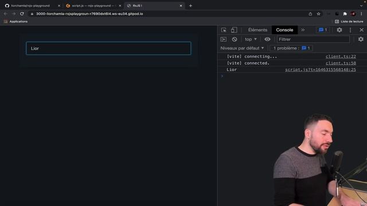This screenshot has width=367, height=206.
Task: Go forward in browser history
Action: point(14,14)
